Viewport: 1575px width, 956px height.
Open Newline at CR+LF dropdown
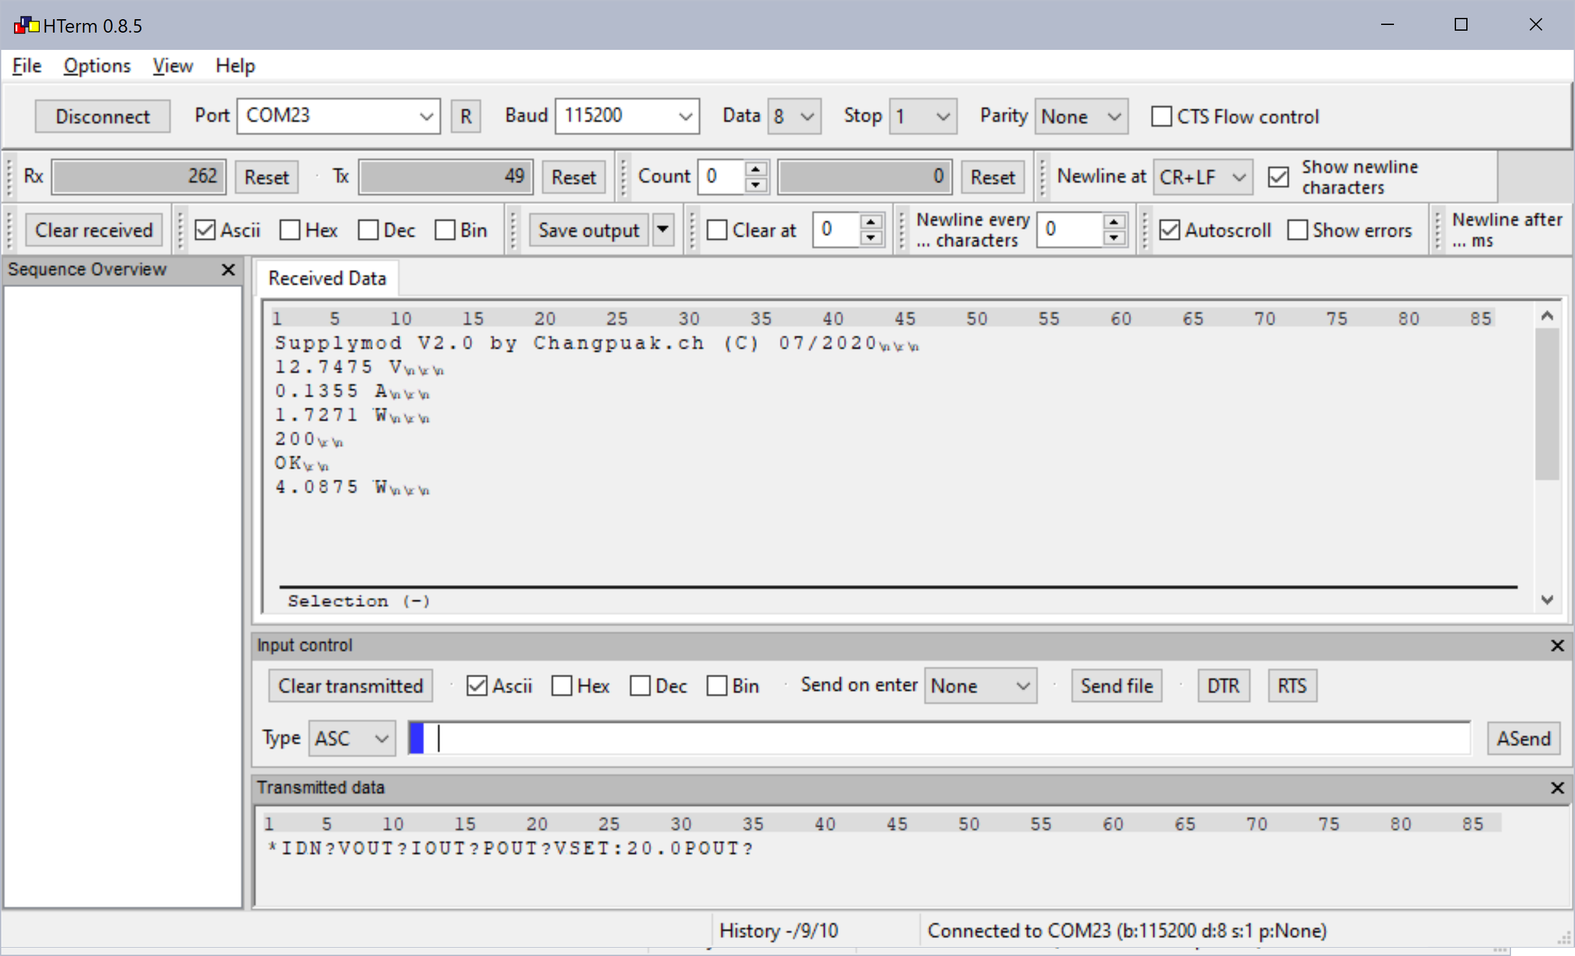[x=1203, y=176]
